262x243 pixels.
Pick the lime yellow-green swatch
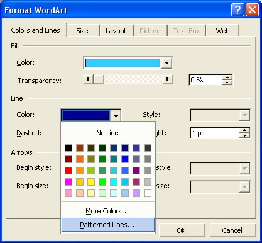point(91,171)
